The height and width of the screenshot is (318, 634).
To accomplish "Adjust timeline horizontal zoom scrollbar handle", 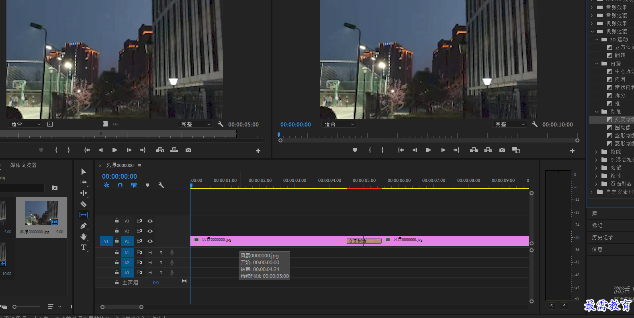I will tap(141, 307).
